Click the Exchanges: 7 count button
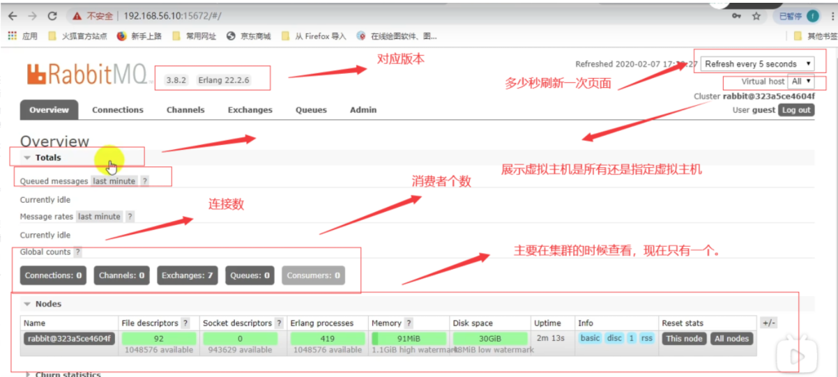 188,275
